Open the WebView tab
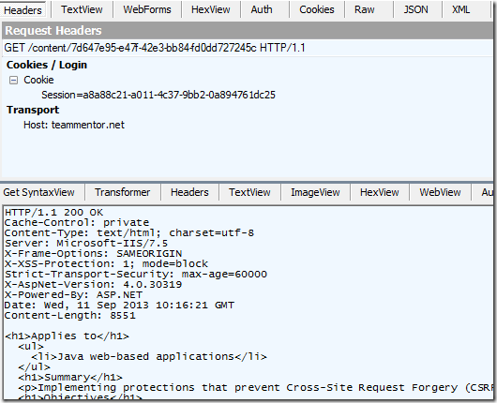The width and height of the screenshot is (497, 403). (x=440, y=192)
